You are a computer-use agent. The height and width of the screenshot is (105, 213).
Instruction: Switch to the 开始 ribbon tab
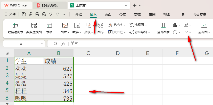(78, 14)
